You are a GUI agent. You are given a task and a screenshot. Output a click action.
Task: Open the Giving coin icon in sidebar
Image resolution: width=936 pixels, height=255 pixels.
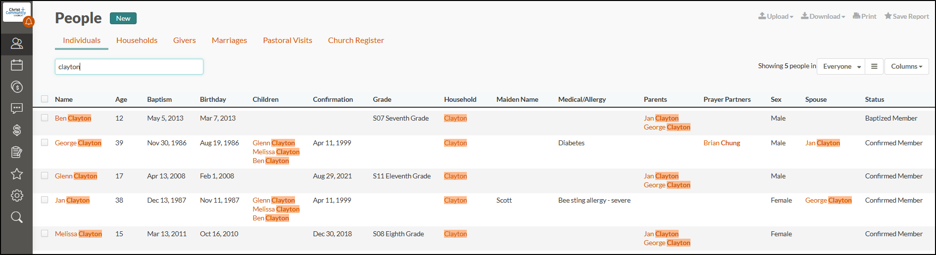click(x=17, y=87)
